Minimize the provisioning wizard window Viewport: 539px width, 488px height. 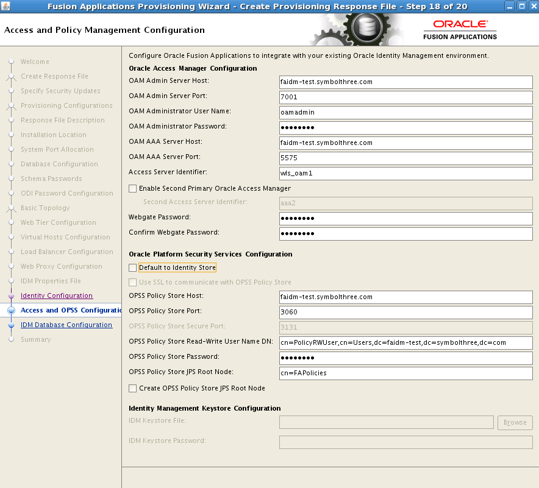tap(510, 6)
